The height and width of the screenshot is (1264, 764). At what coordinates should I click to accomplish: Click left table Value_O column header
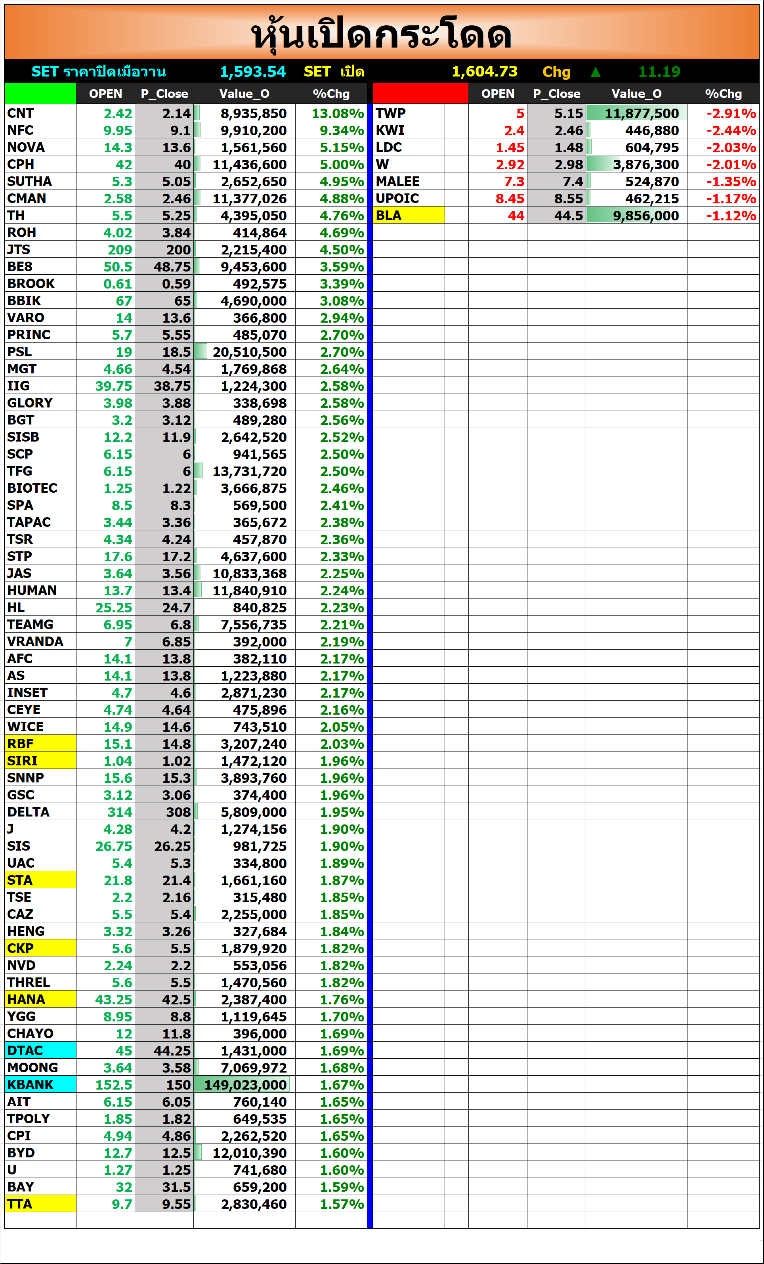(244, 94)
